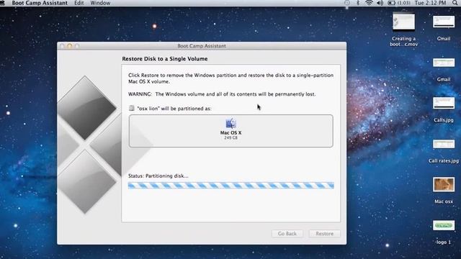This screenshot has width=461, height=259.
Task: Click the Go Back button
Action: (287, 233)
